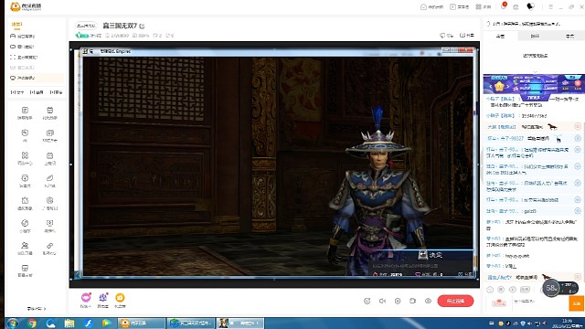Select the orange scene tab in left sidebar
The height and width of the screenshot is (329, 585).
click(16, 25)
